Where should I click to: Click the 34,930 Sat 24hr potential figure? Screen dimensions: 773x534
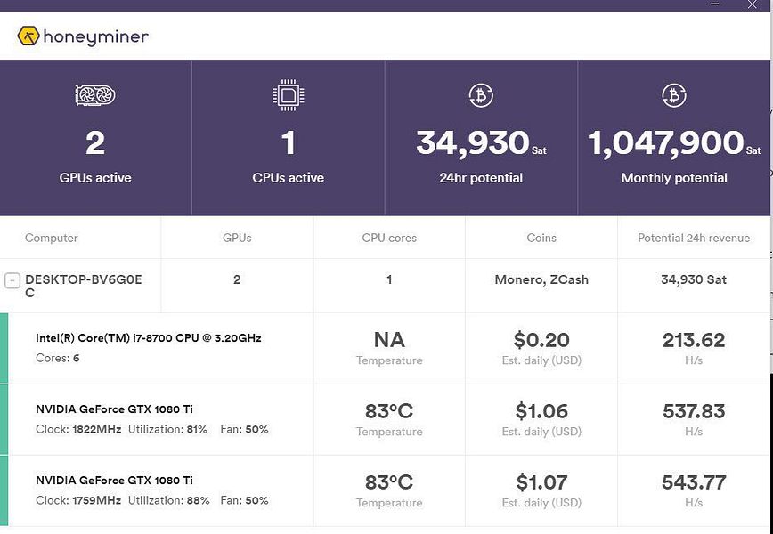pos(481,143)
